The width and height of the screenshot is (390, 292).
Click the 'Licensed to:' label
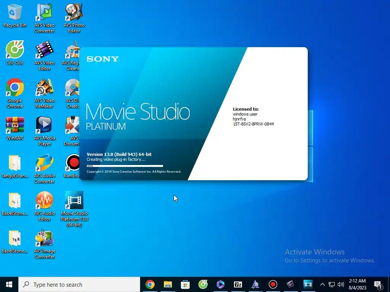click(246, 109)
